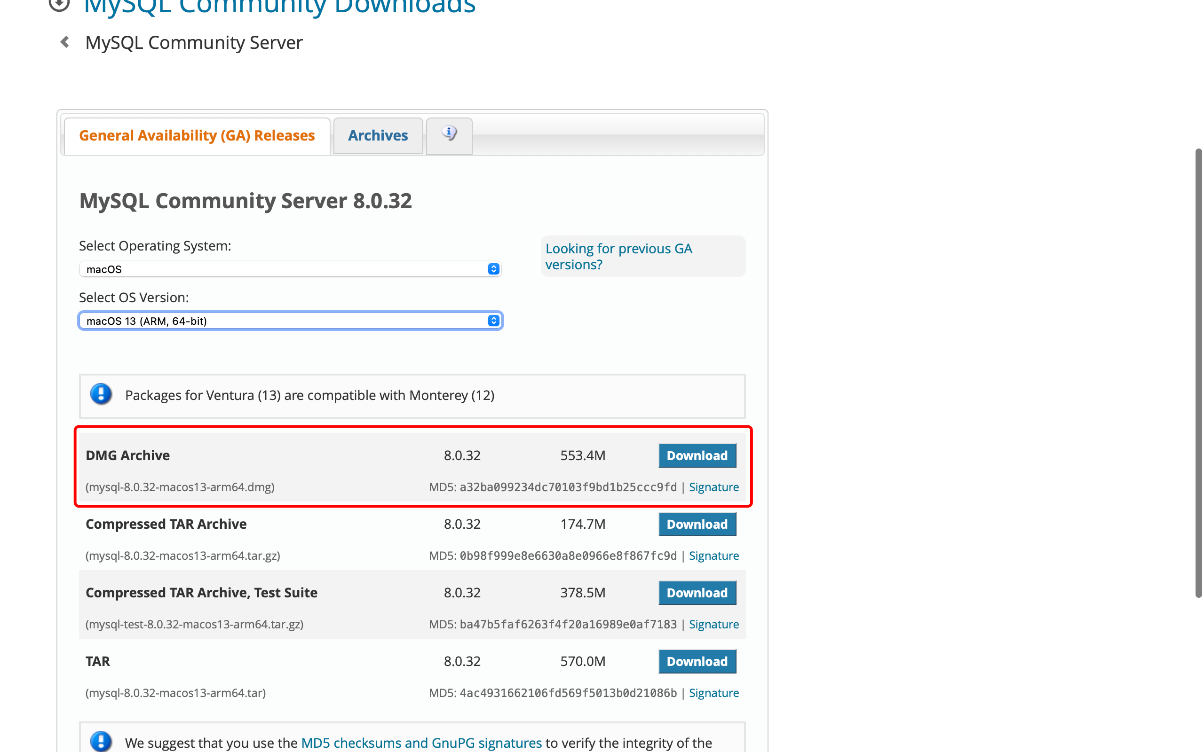
Task: Open the macOS 13 (ARM, 64-bit) version dropdown
Action: click(x=290, y=321)
